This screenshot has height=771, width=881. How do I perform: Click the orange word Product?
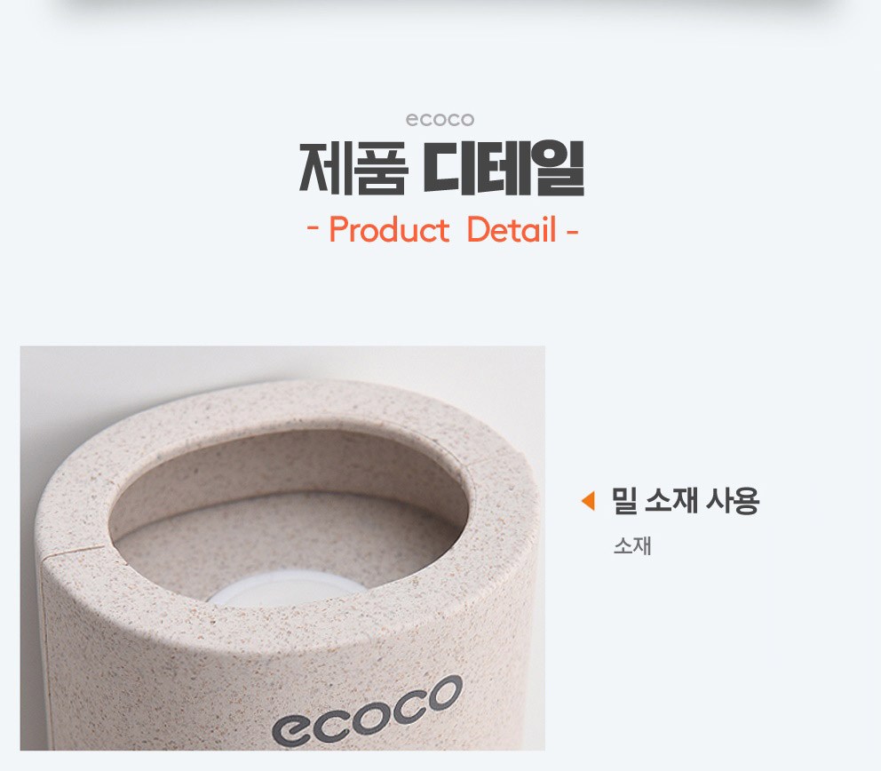(x=389, y=230)
